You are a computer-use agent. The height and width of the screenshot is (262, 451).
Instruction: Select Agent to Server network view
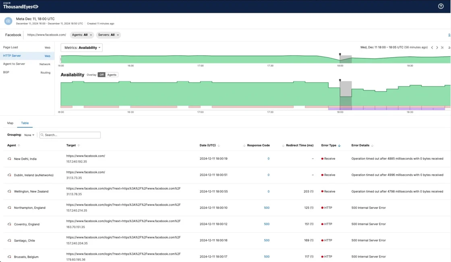coord(27,64)
